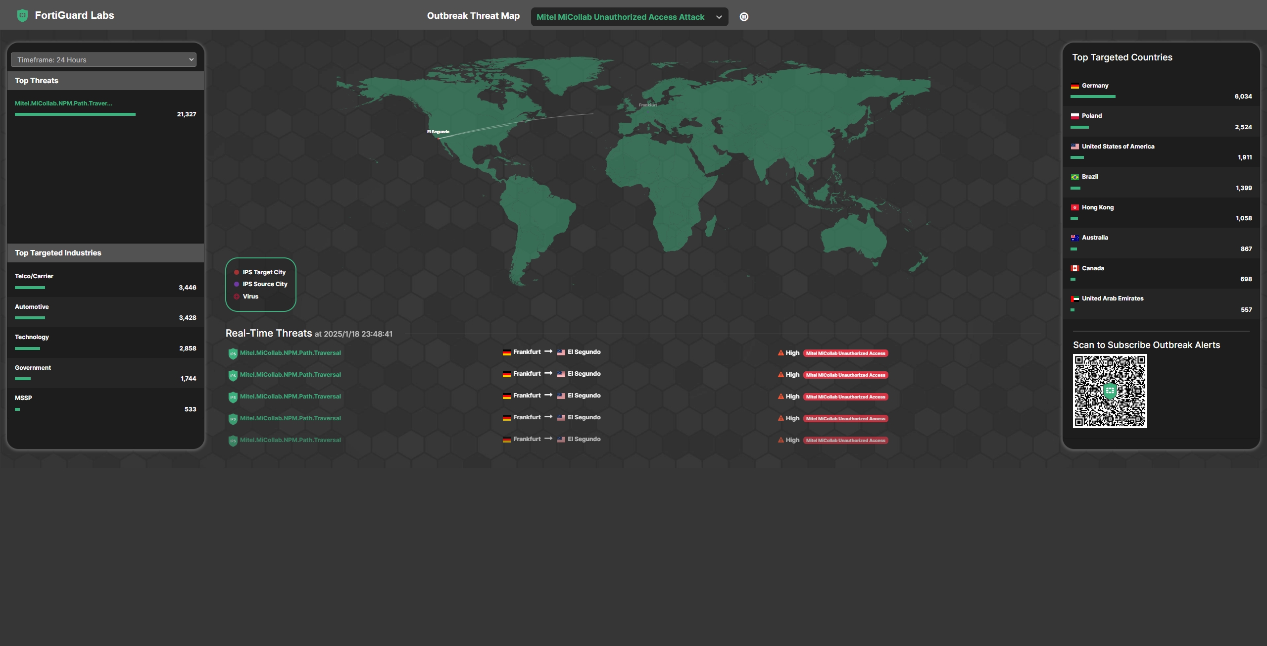The image size is (1267, 646).
Task: Click the Outbreak Threat Map heading
Action: coord(473,16)
